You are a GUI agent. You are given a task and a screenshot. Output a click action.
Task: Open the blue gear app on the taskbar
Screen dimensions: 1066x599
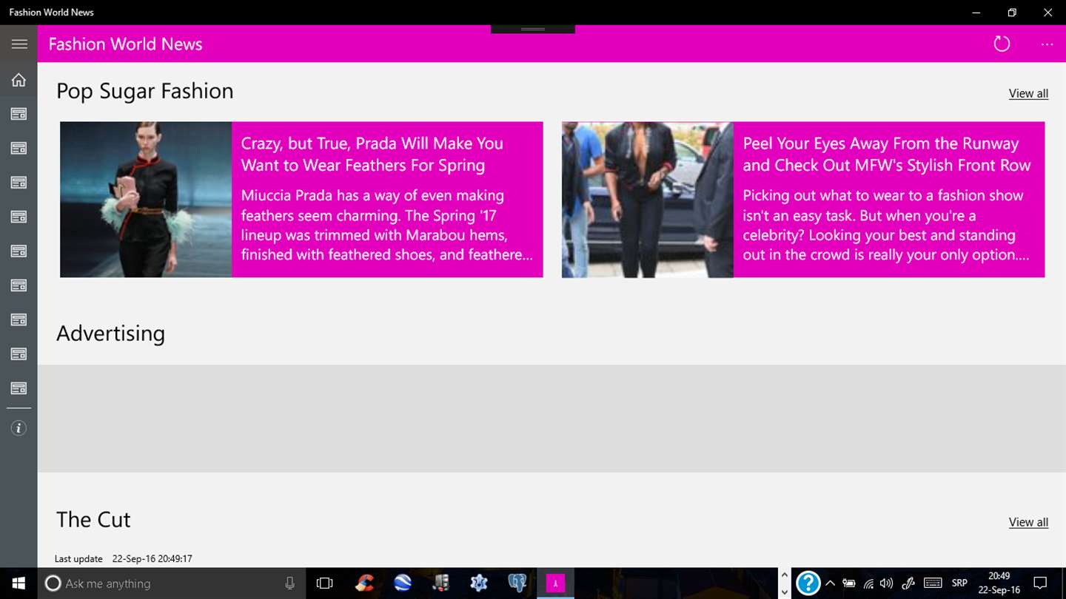479,583
